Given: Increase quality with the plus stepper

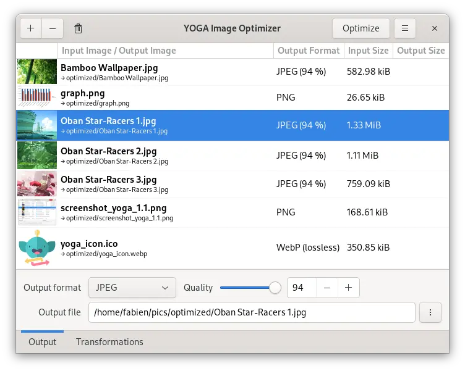Looking at the screenshot, I should 348,288.
